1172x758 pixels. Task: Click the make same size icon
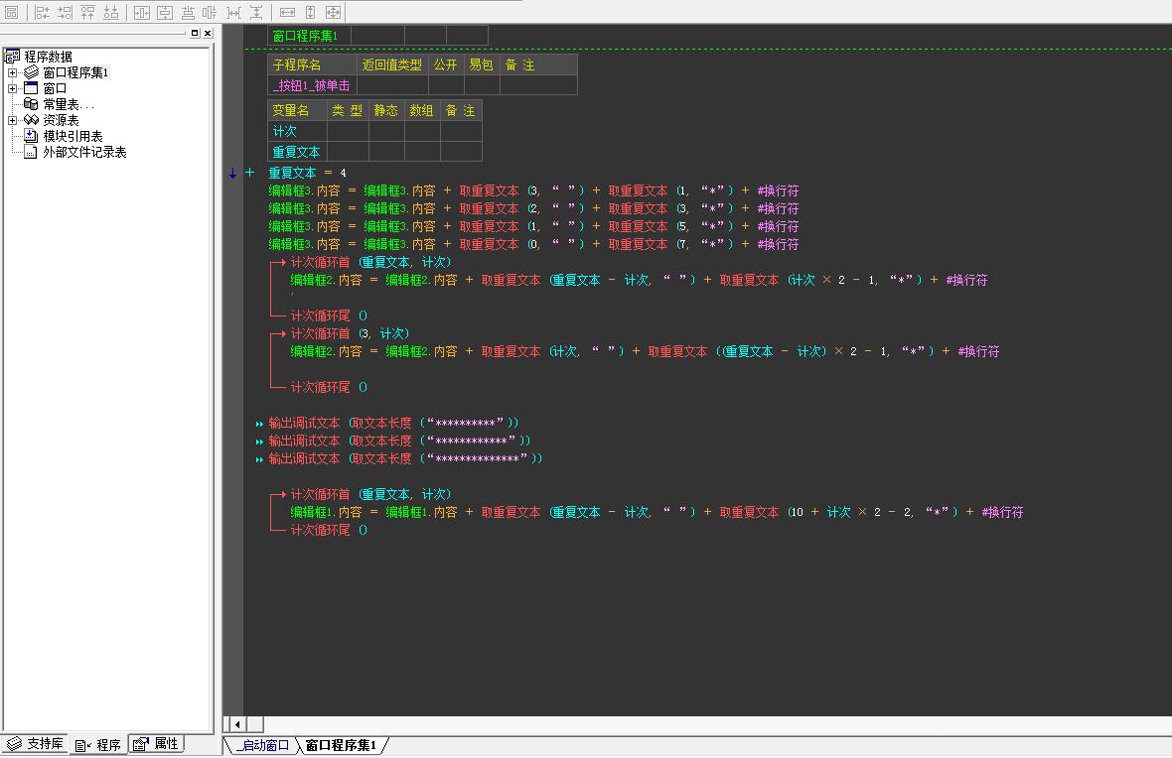(334, 12)
